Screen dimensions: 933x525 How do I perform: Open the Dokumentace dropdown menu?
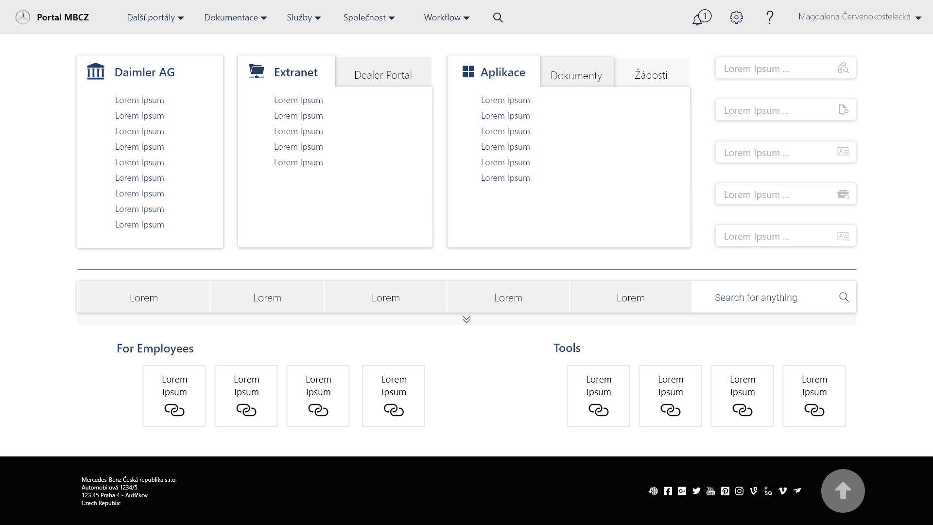tap(235, 17)
